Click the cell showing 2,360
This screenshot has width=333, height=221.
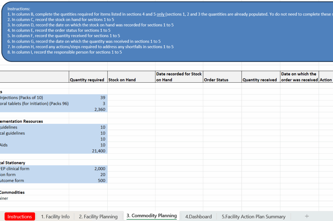(x=88, y=109)
